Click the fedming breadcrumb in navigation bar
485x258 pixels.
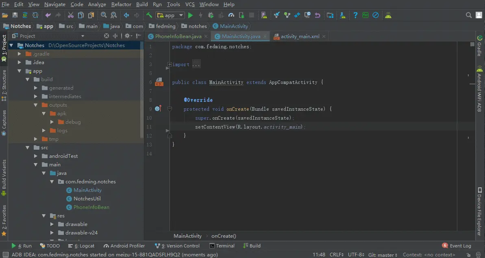pos(162,26)
